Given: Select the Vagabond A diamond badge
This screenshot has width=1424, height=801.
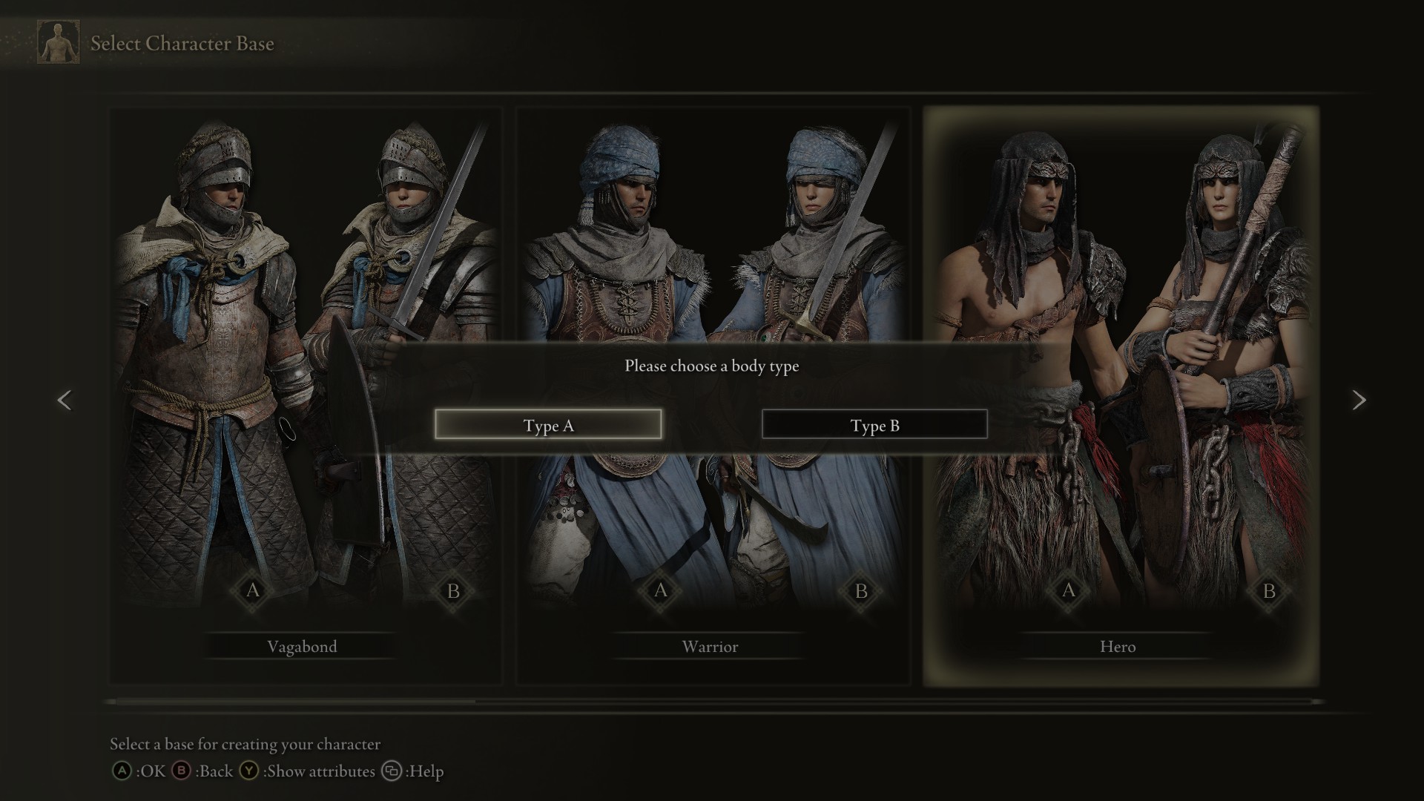Looking at the screenshot, I should (252, 590).
